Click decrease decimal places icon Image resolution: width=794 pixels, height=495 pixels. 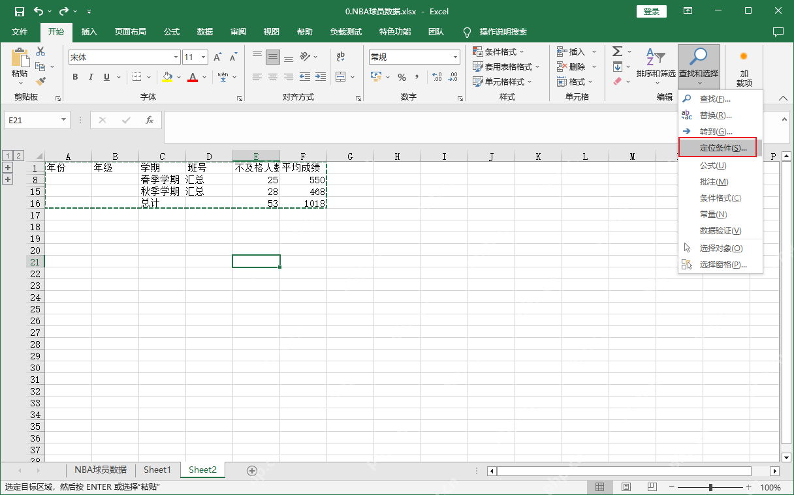453,77
